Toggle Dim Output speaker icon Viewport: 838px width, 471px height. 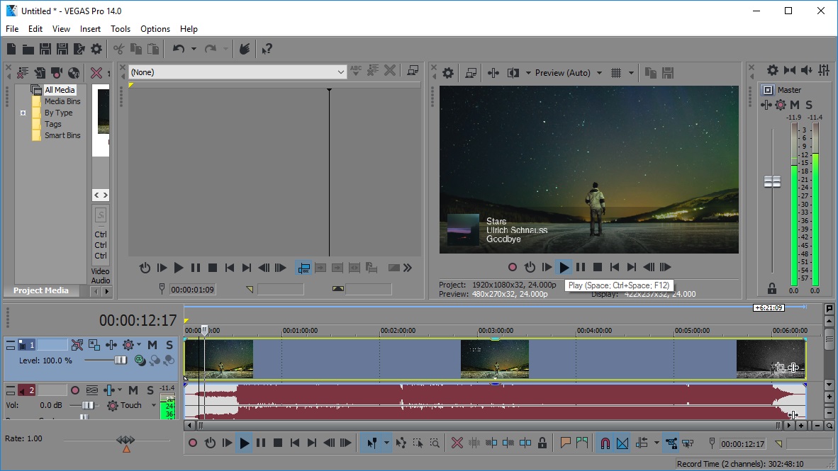click(x=807, y=70)
